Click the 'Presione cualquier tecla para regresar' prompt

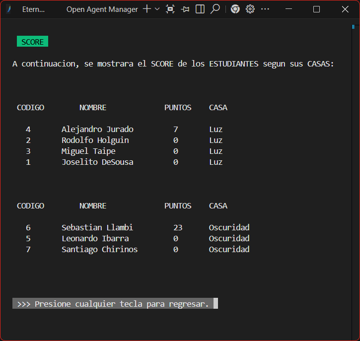pos(113,304)
